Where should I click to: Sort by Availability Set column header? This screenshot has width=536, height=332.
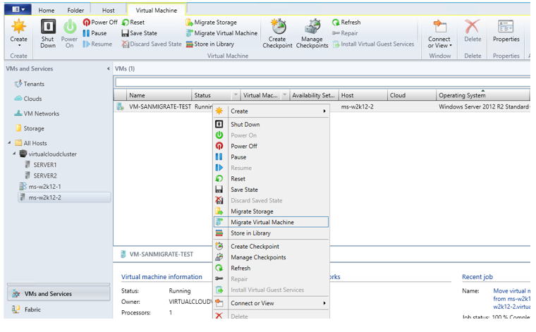(314, 95)
